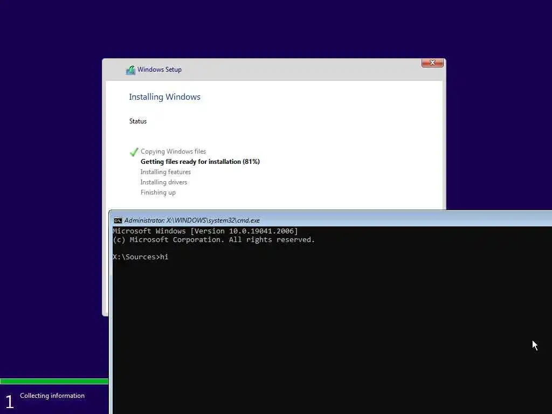
Task: Click the Microsoft Corporation copyright line
Action: tap(213, 240)
